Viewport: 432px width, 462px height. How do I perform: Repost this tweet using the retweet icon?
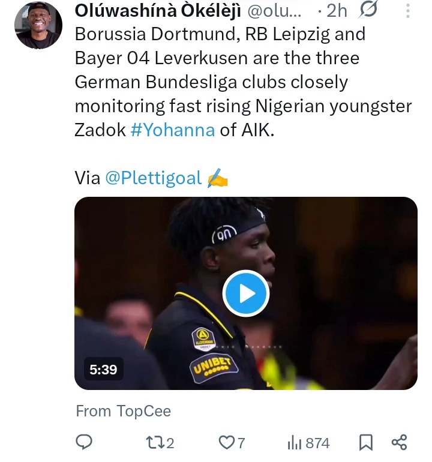[x=154, y=443]
